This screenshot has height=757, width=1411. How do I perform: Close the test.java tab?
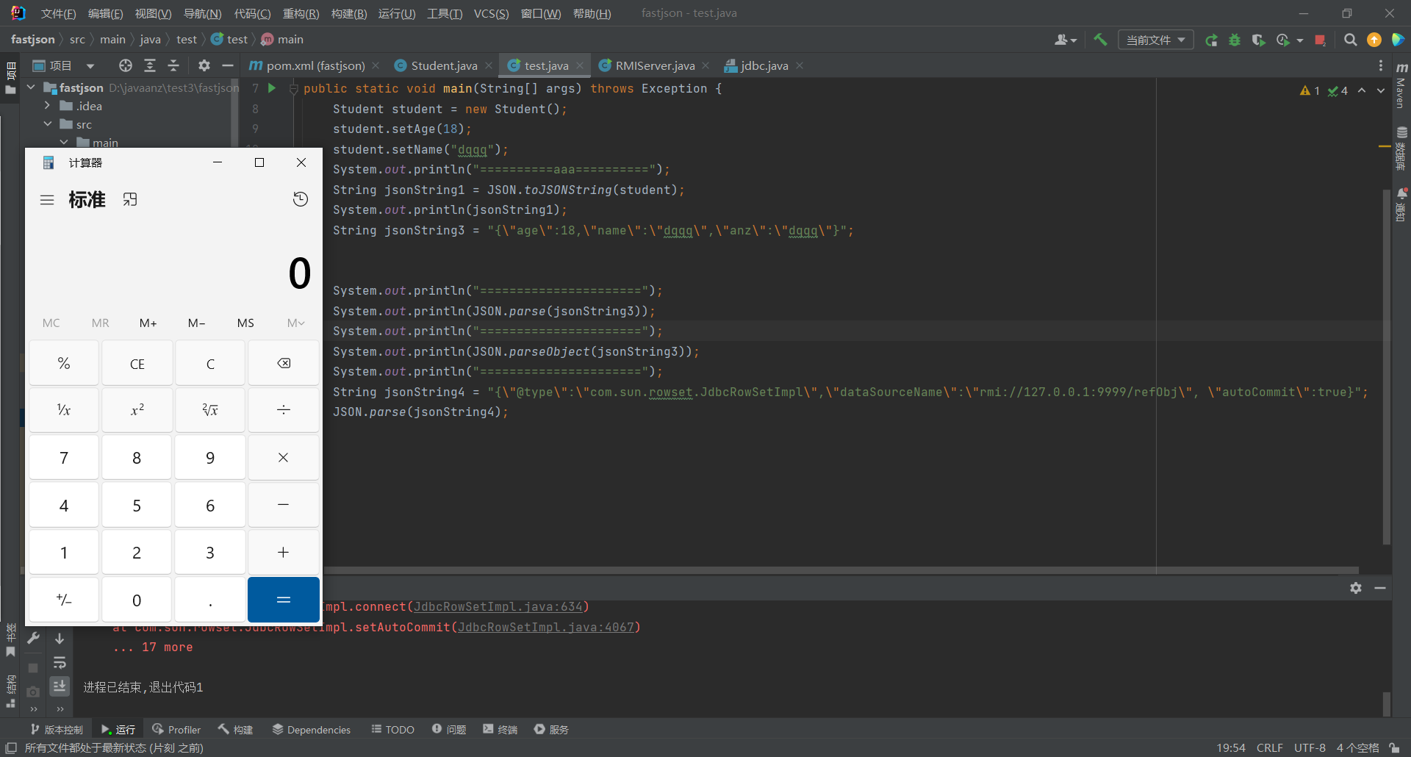(580, 65)
